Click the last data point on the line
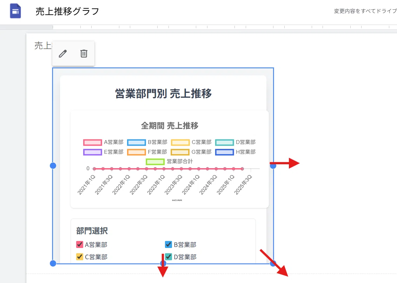The image size is (397, 283). click(x=242, y=168)
